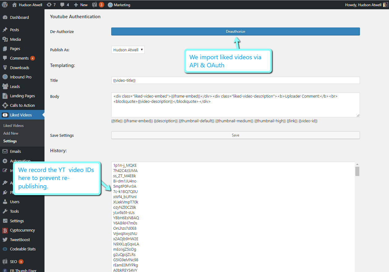Click the TweetBoost bird icon
The height and width of the screenshot is (272, 389).
point(5,240)
